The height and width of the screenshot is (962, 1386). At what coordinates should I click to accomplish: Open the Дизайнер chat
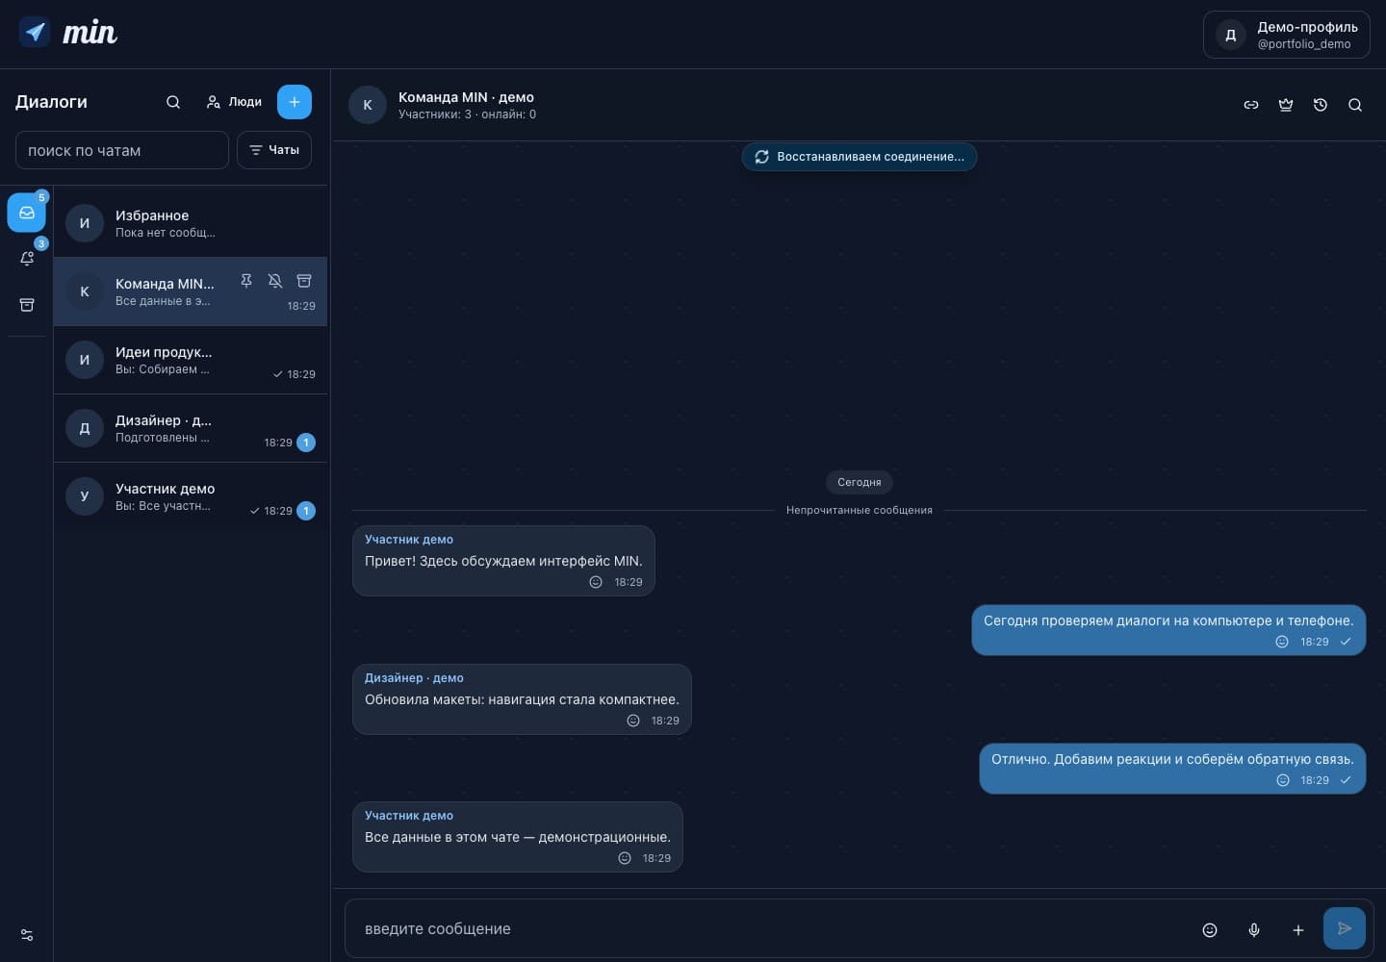[x=191, y=428]
